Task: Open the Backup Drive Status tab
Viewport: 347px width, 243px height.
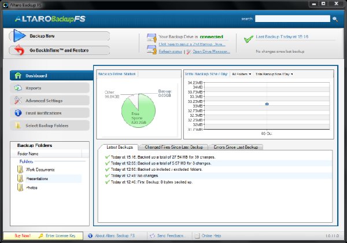Action: coord(117,74)
